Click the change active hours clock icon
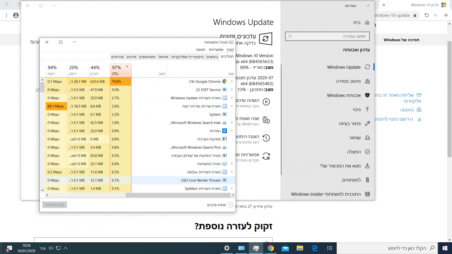 click(x=266, y=120)
